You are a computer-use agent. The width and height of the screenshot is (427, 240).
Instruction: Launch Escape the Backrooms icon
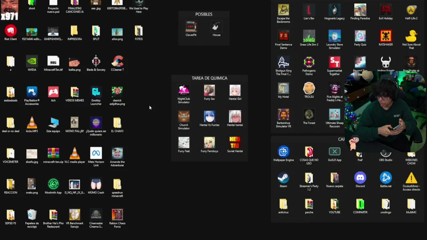[x=284, y=10]
